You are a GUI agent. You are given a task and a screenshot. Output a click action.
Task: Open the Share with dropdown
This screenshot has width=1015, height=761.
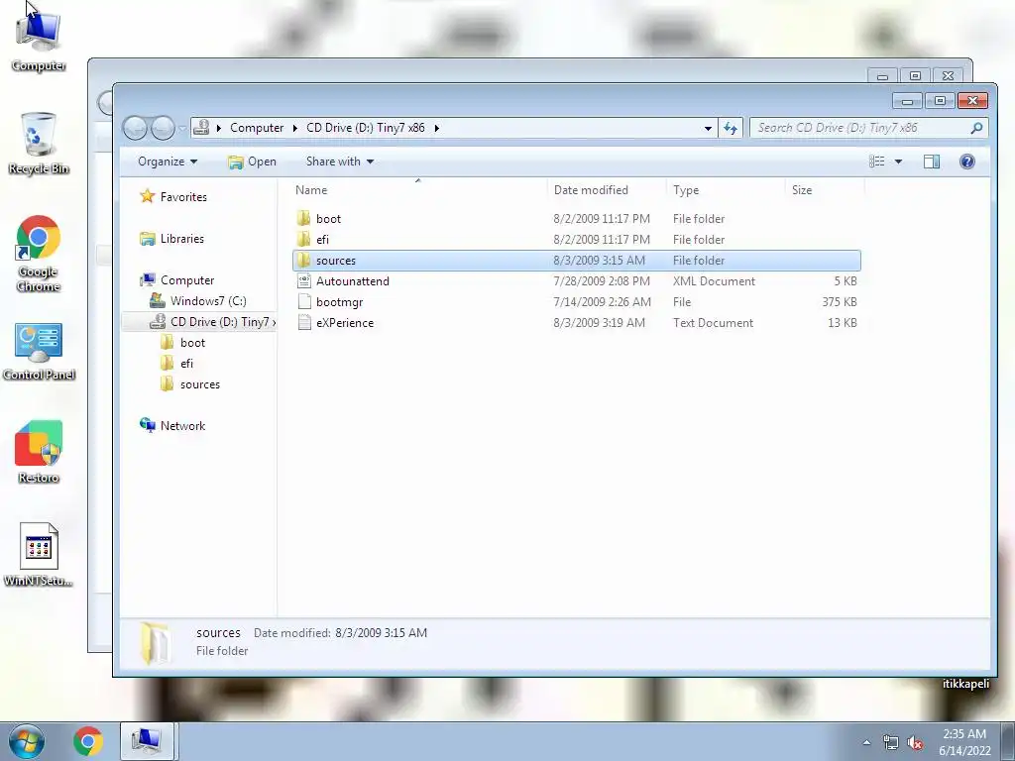[x=340, y=162]
